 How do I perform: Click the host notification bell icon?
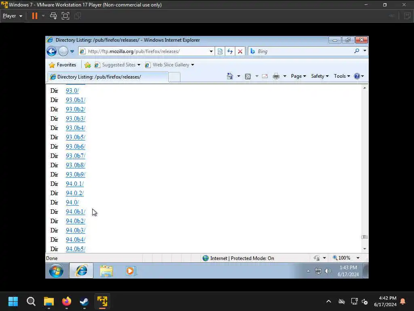[x=403, y=301]
